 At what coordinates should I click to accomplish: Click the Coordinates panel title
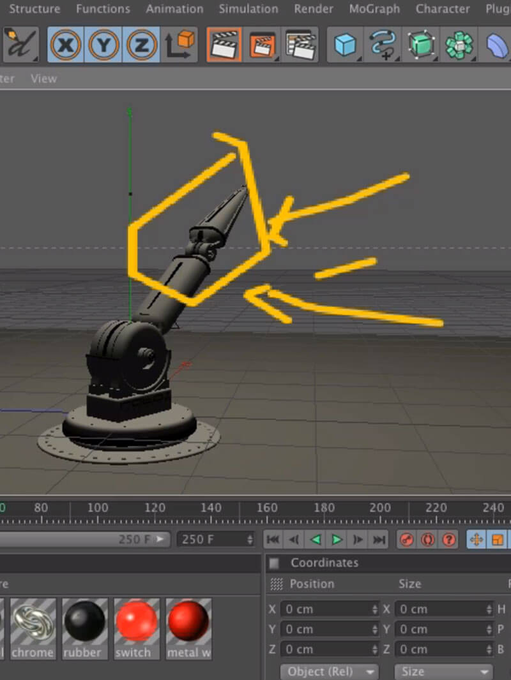point(324,563)
